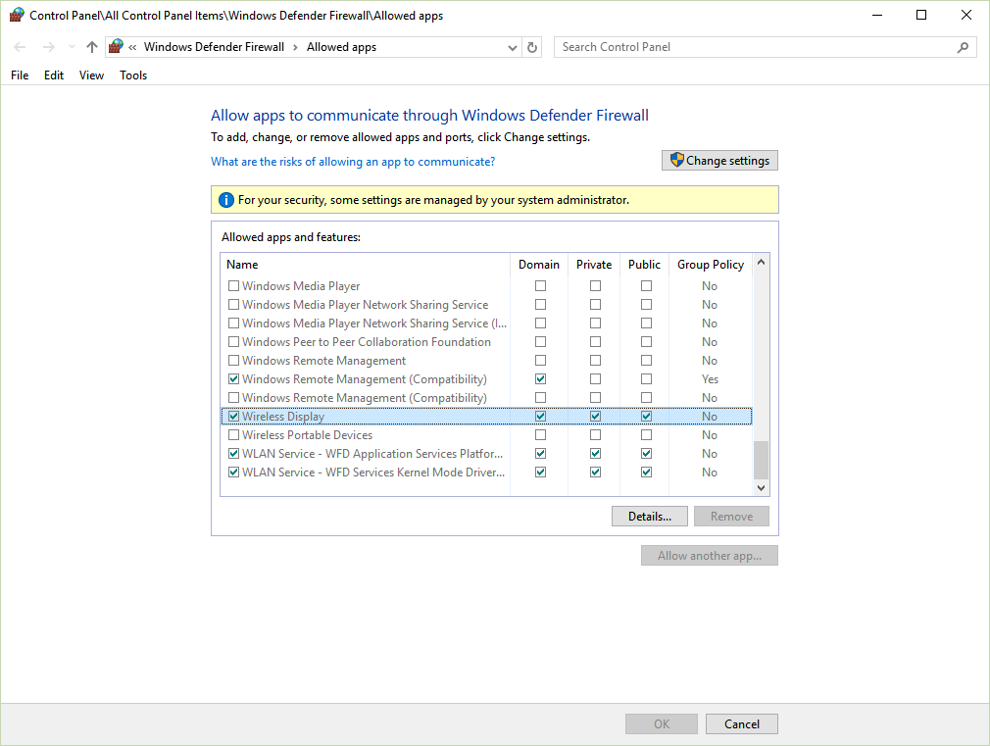This screenshot has width=990, height=746.
Task: Click the Cancel button
Action: click(x=741, y=723)
